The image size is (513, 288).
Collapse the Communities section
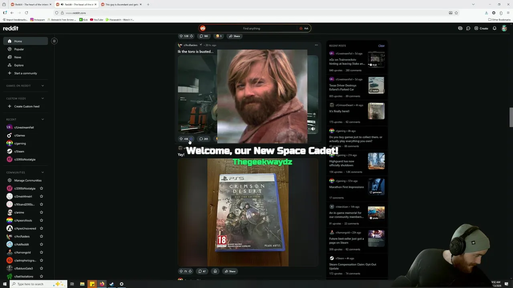pos(42,172)
